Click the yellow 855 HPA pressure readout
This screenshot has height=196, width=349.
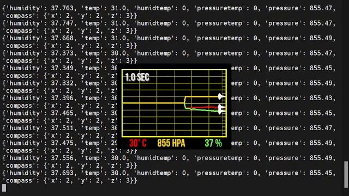(171, 143)
